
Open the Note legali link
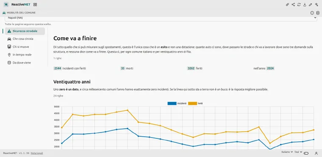pyautogui.click(x=37, y=153)
